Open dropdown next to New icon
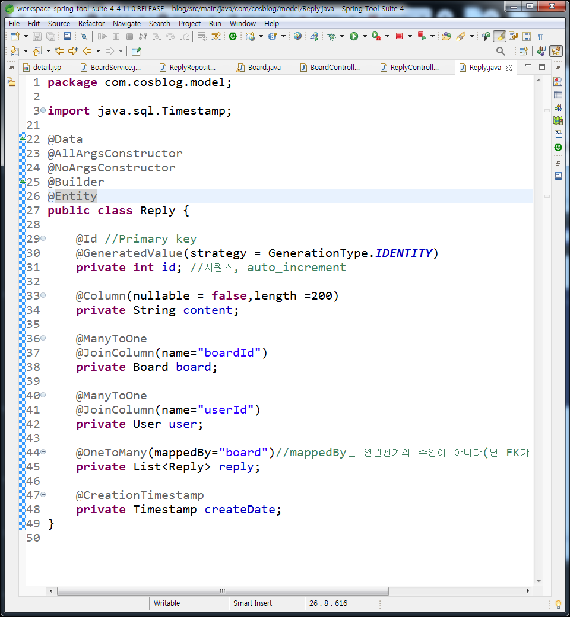Screen dimensions: 570x617 (x=26, y=37)
